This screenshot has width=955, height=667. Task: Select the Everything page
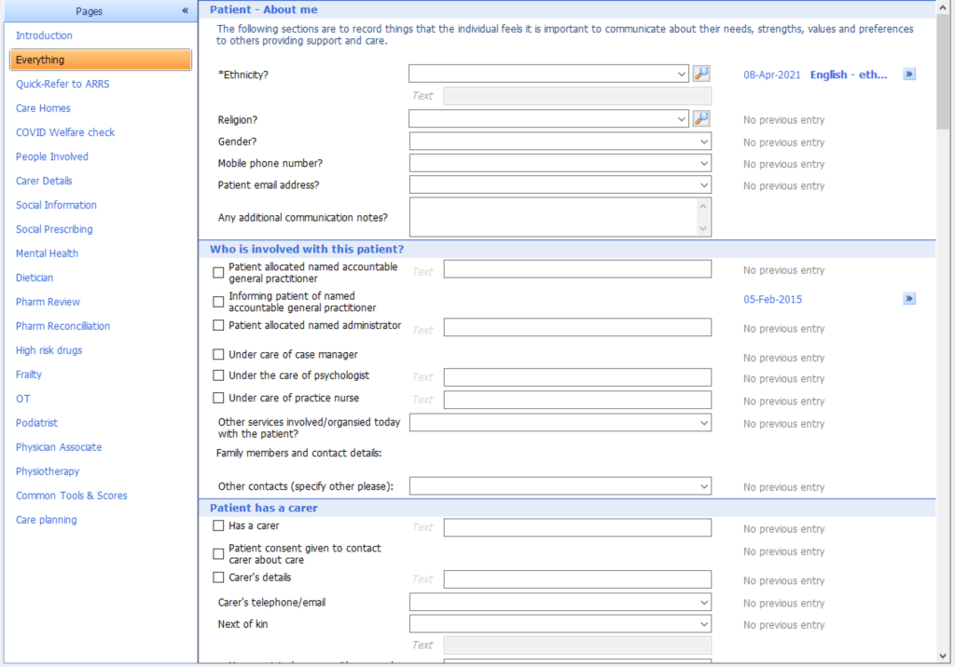click(101, 60)
